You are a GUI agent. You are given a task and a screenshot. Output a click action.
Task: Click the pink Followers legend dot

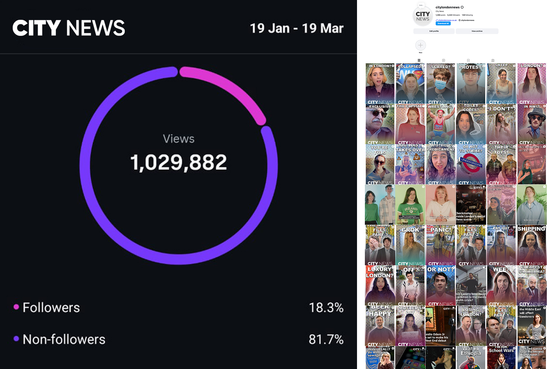pyautogui.click(x=16, y=307)
